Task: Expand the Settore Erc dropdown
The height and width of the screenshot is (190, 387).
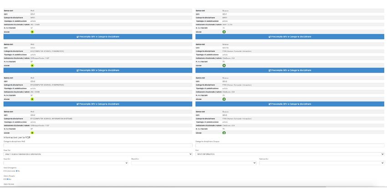Action: click(321, 163)
